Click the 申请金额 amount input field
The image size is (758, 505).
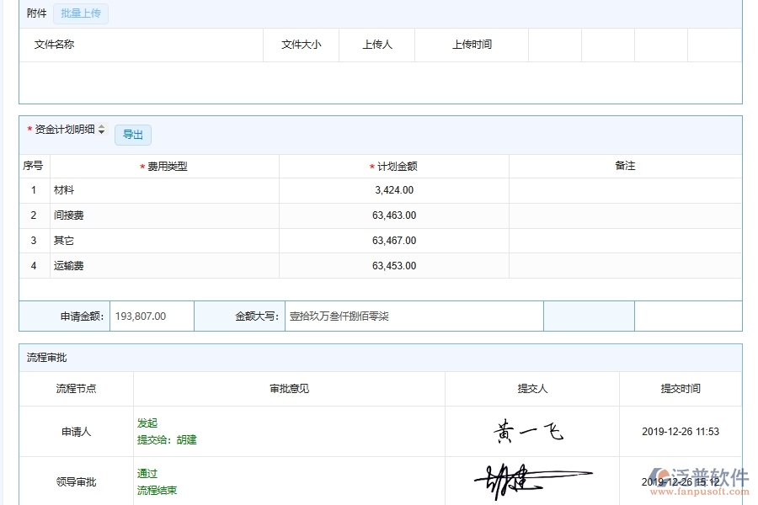(152, 316)
